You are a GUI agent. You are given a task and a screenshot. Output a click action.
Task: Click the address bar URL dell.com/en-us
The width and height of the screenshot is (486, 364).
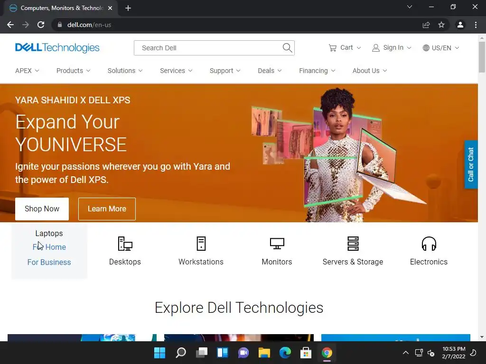[x=89, y=25]
